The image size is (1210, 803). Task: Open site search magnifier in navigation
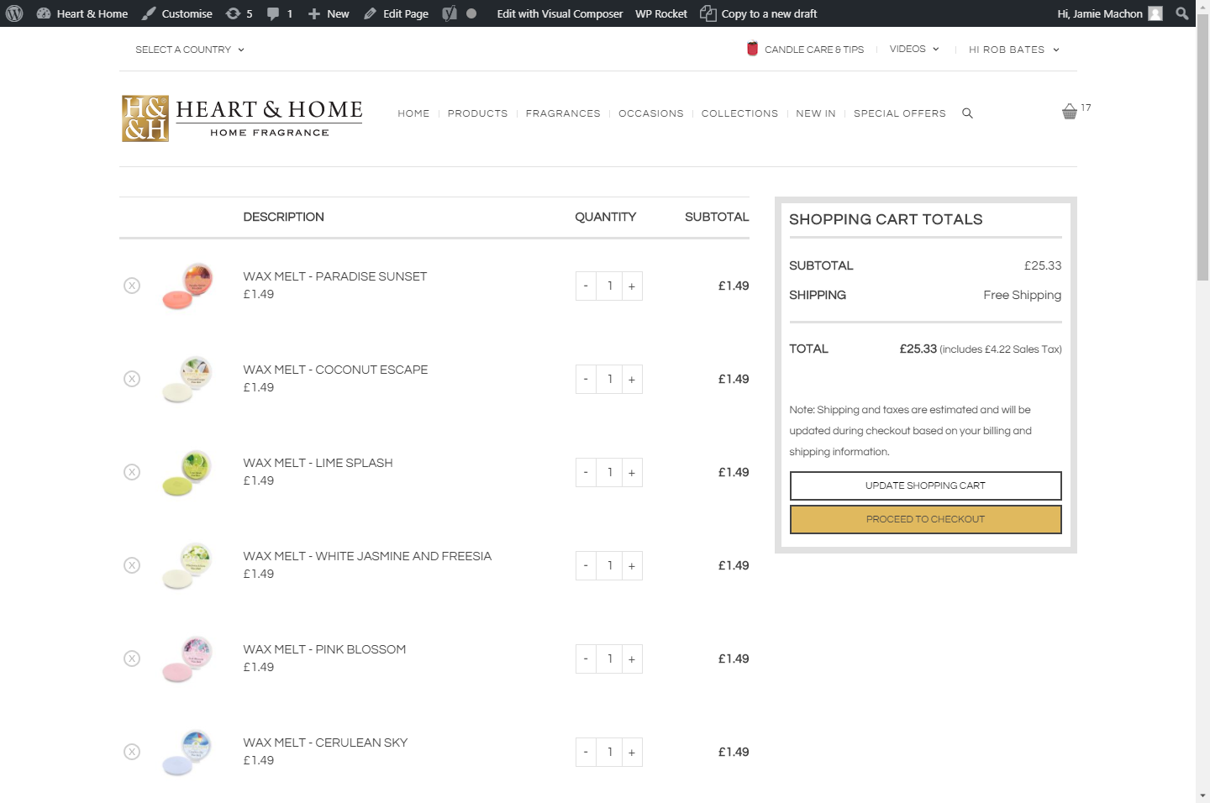pyautogui.click(x=967, y=113)
